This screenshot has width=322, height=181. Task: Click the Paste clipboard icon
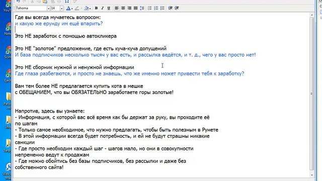(x=45, y=1)
